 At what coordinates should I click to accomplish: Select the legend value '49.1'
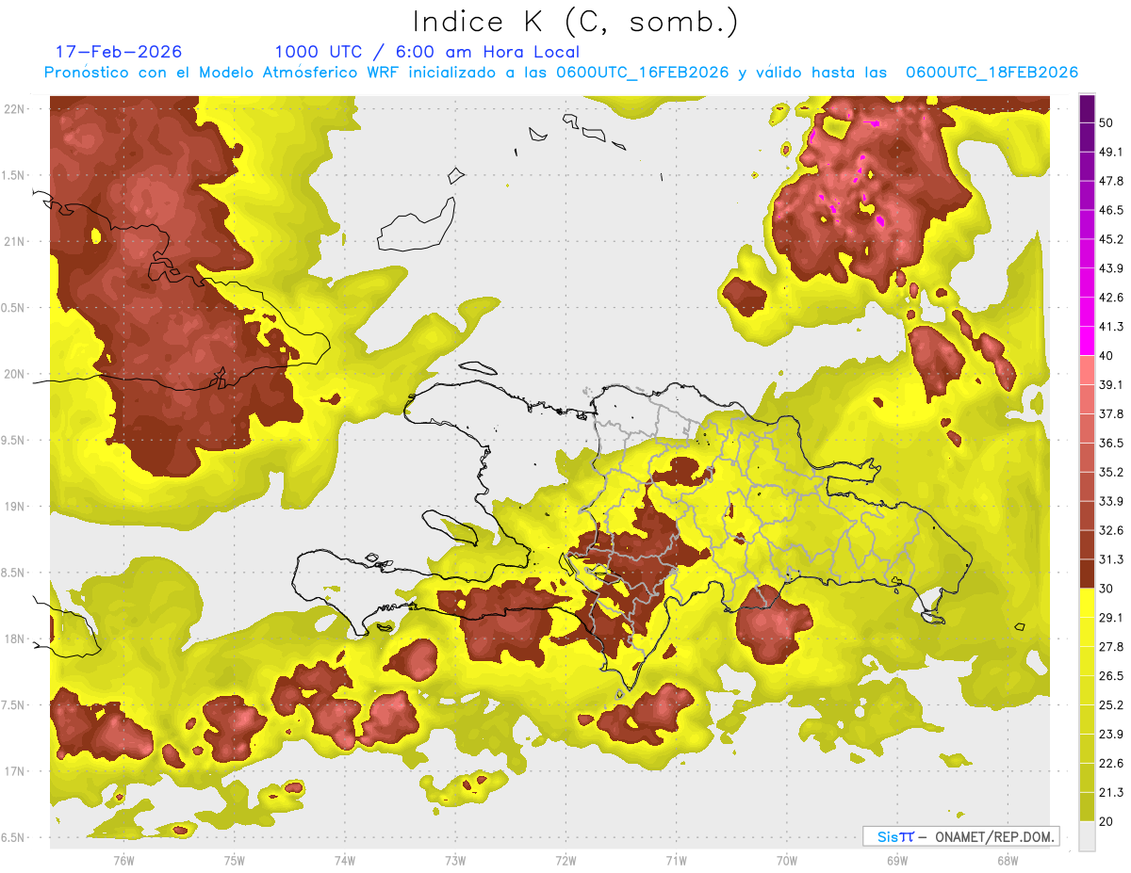1111,151
